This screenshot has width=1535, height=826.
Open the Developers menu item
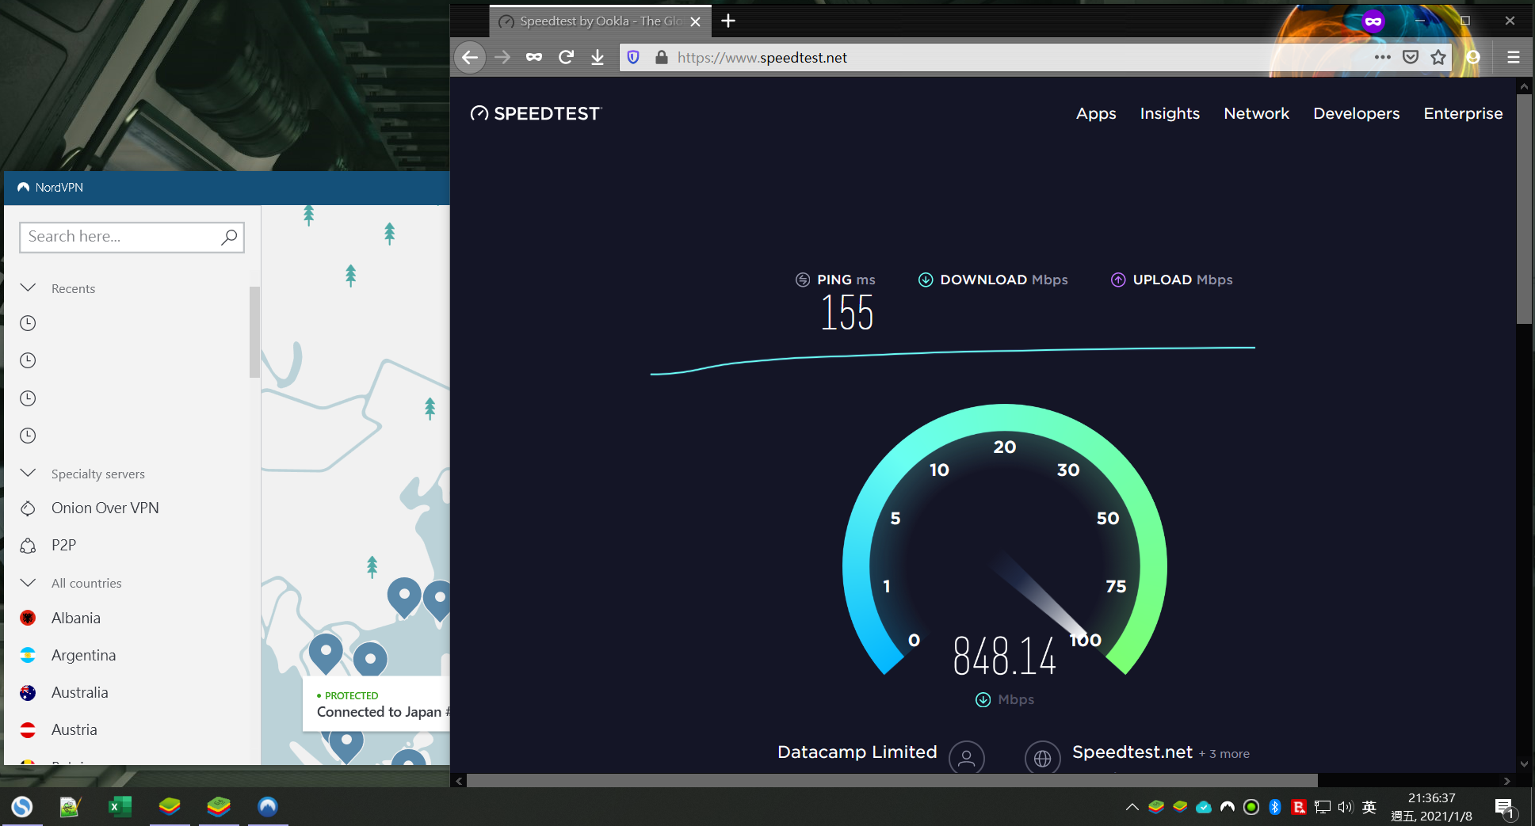point(1356,113)
